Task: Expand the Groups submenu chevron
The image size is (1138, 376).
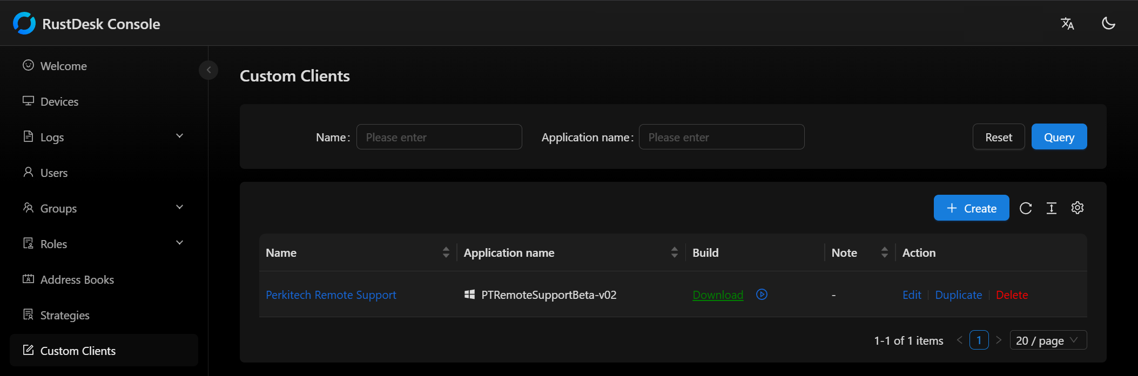Action: click(180, 207)
